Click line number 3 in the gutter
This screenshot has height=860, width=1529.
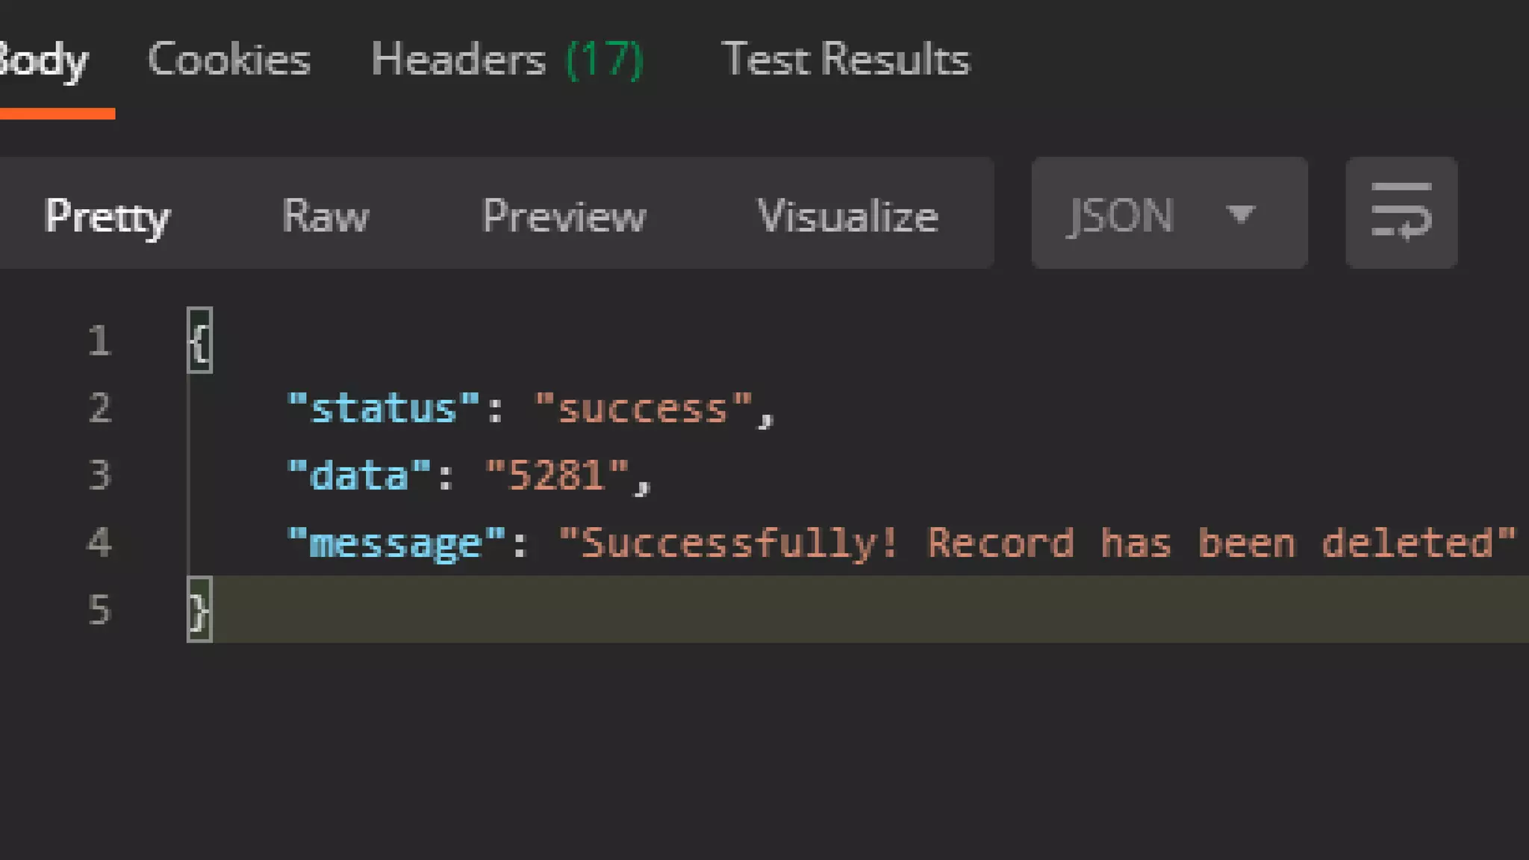pyautogui.click(x=99, y=476)
